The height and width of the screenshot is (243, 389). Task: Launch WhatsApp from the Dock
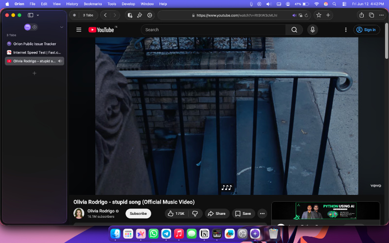click(x=154, y=234)
